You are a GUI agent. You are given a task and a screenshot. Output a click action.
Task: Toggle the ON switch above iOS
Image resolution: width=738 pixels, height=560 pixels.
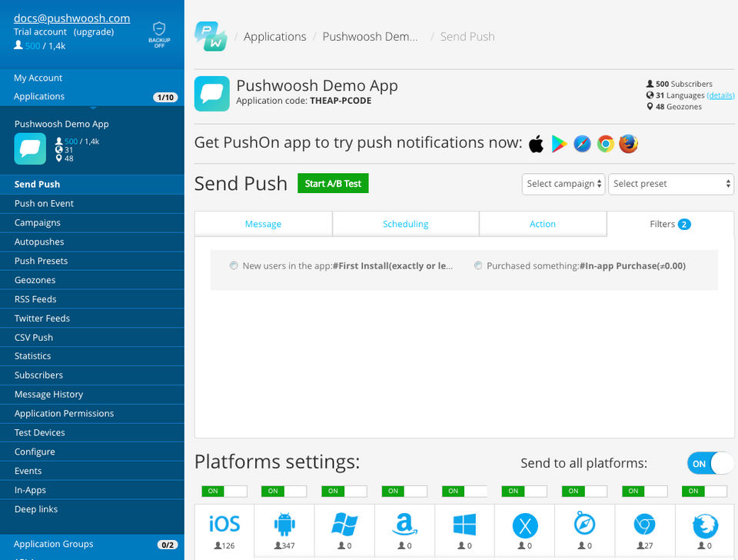[x=224, y=492]
